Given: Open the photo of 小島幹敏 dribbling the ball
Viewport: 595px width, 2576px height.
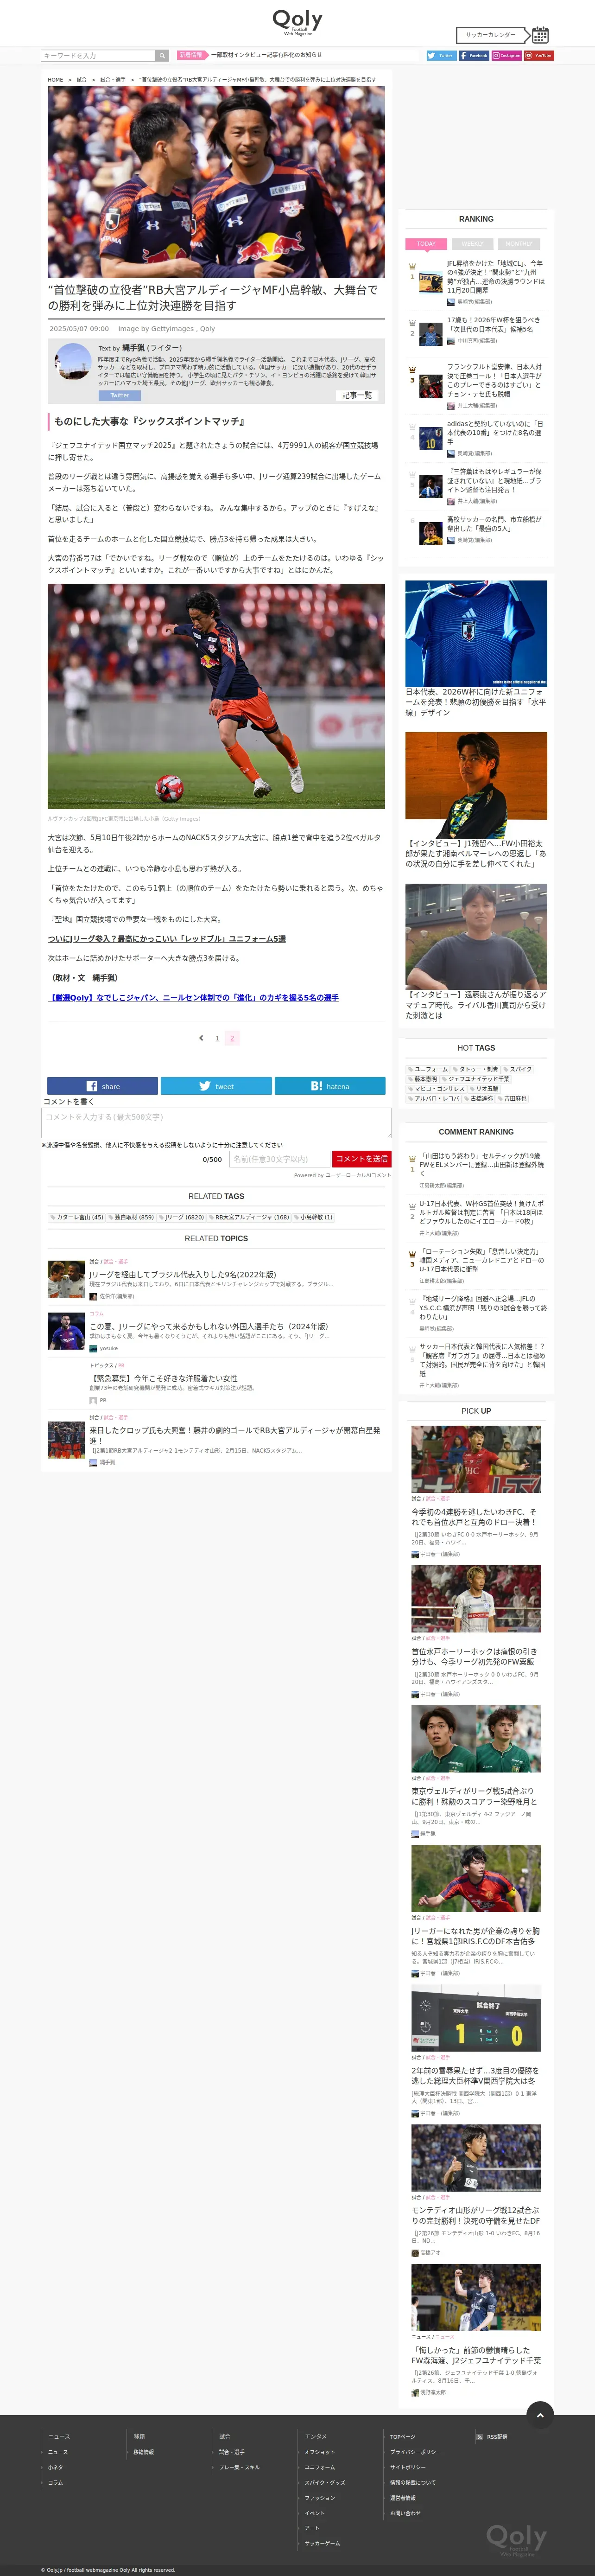Looking at the screenshot, I should click(216, 696).
